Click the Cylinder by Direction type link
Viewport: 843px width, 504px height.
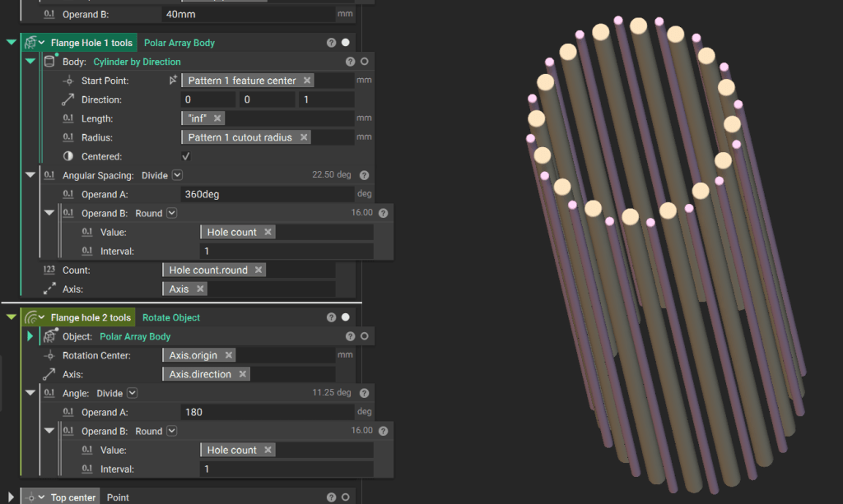137,62
